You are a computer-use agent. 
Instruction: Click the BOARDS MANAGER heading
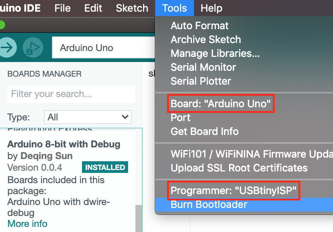44,74
